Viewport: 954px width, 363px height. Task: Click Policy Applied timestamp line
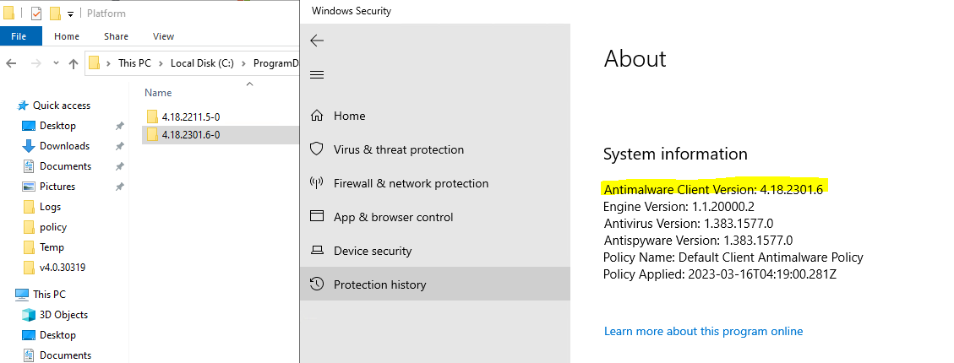tap(720, 274)
